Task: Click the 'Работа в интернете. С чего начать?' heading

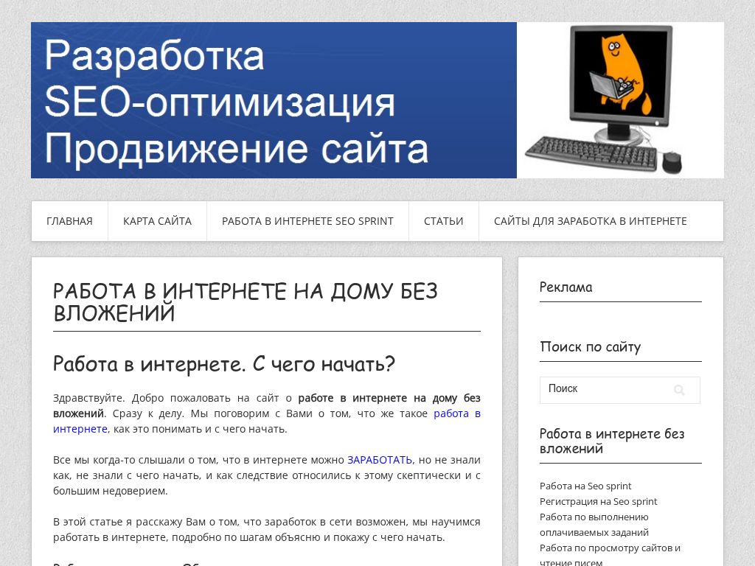Action: tap(223, 363)
